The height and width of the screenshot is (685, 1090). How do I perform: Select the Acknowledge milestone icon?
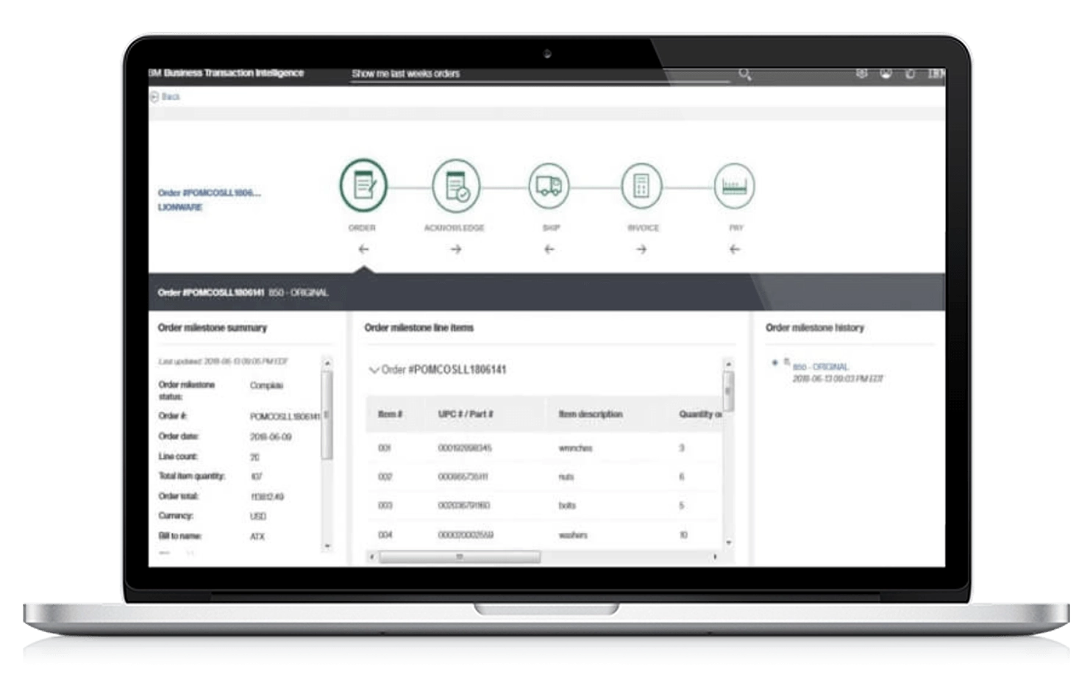click(x=456, y=187)
